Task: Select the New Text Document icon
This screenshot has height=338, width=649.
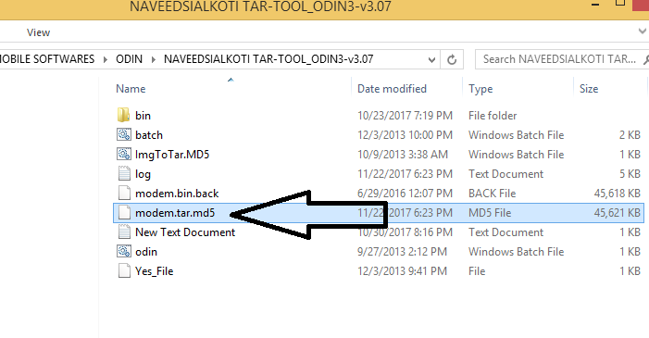Action: 124,232
